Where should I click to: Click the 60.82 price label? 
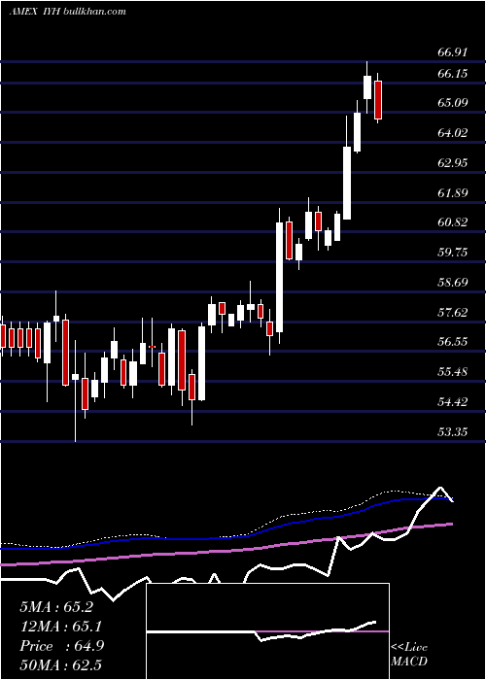(453, 222)
